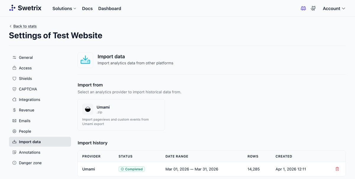The image size is (355, 179).
Task: Open the Discord icon link
Action: [303, 9]
